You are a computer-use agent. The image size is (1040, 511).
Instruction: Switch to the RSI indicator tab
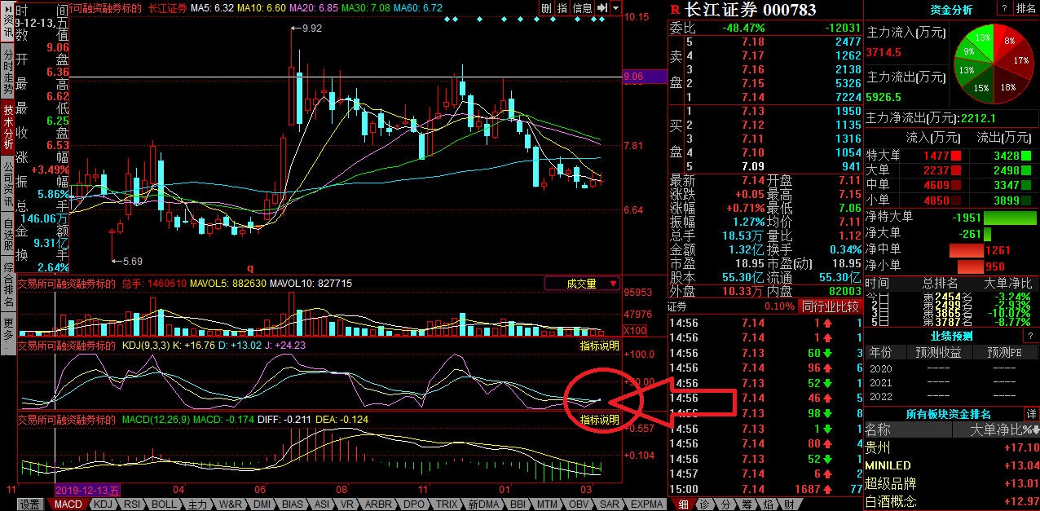click(132, 504)
